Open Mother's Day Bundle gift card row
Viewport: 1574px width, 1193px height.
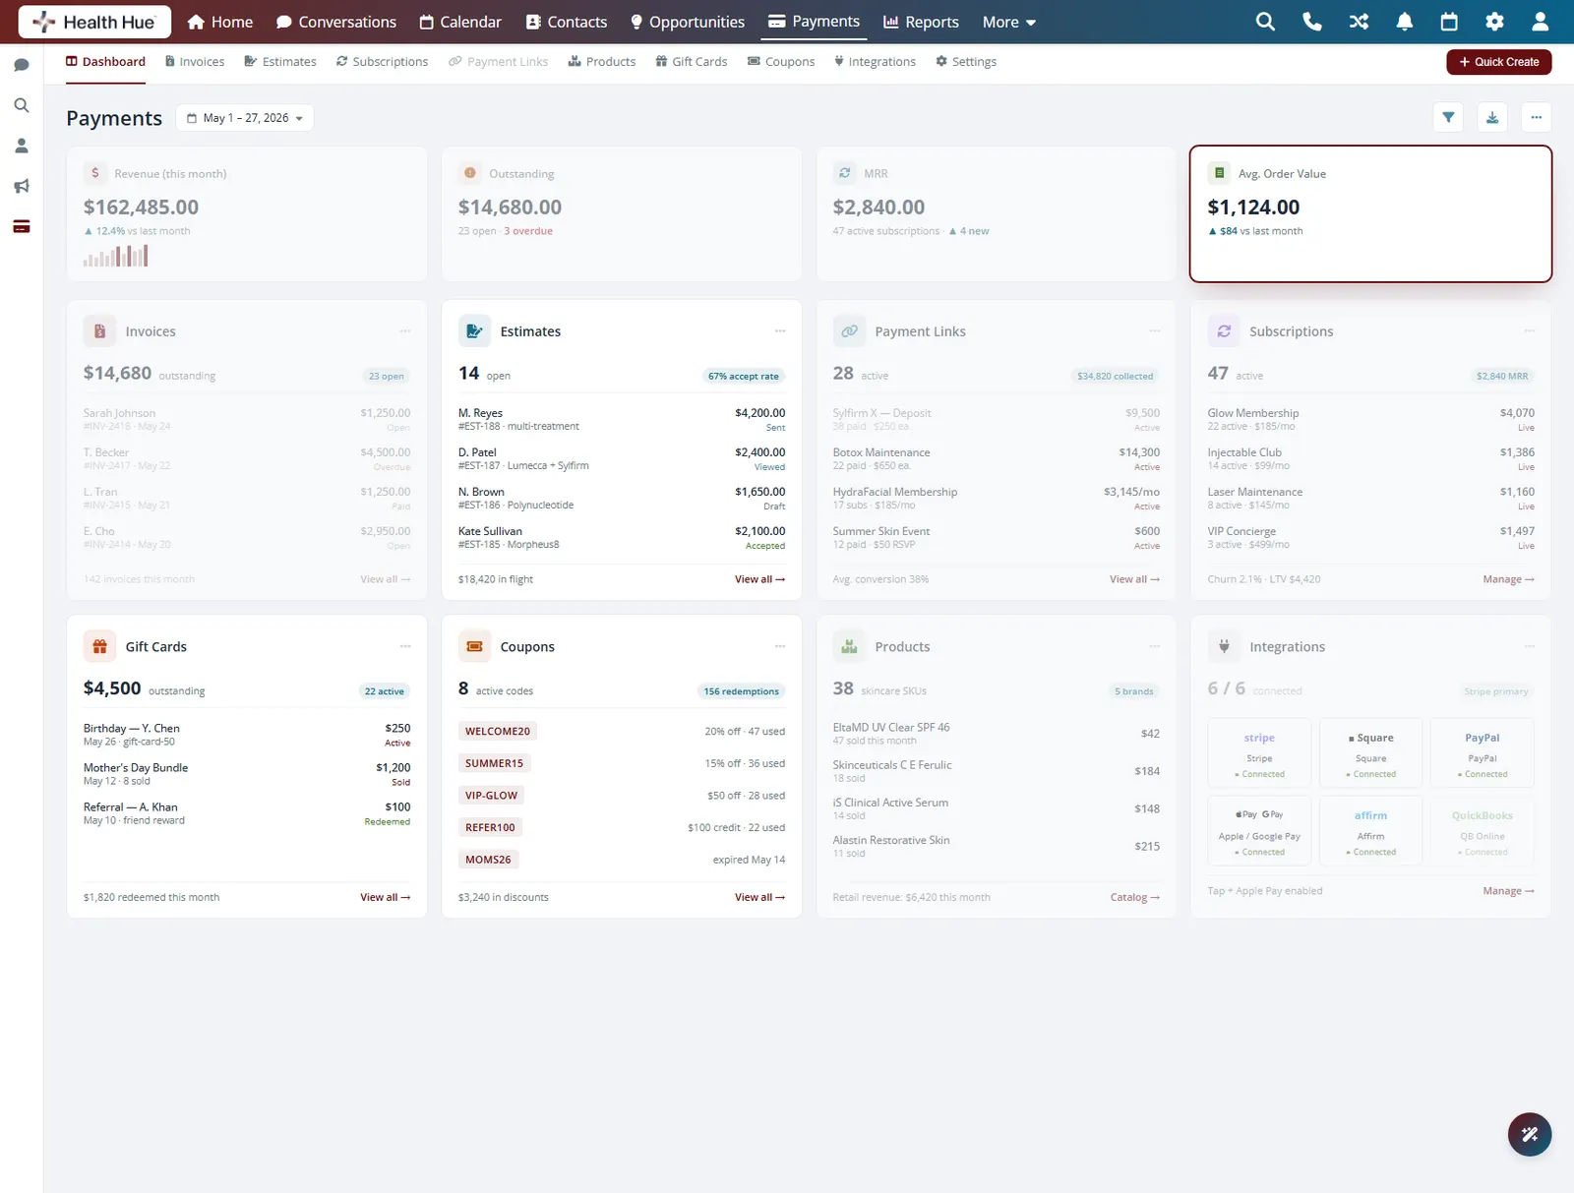(247, 774)
